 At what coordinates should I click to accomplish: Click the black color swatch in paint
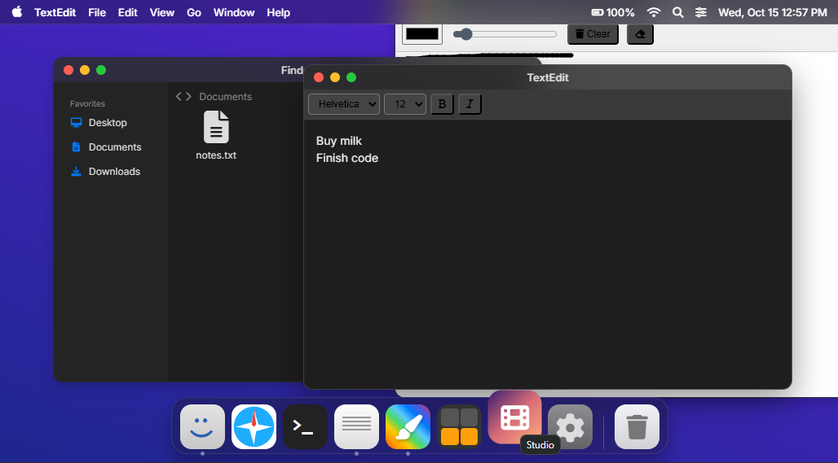coord(422,33)
